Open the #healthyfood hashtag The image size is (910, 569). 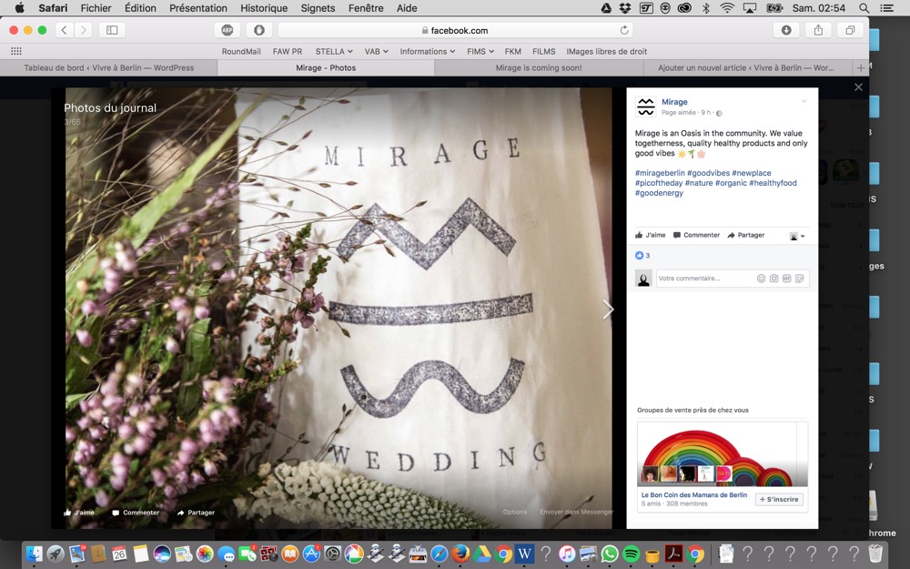pos(773,183)
